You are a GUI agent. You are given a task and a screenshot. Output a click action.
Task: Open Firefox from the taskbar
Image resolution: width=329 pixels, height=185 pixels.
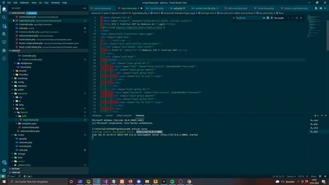click(x=130, y=181)
